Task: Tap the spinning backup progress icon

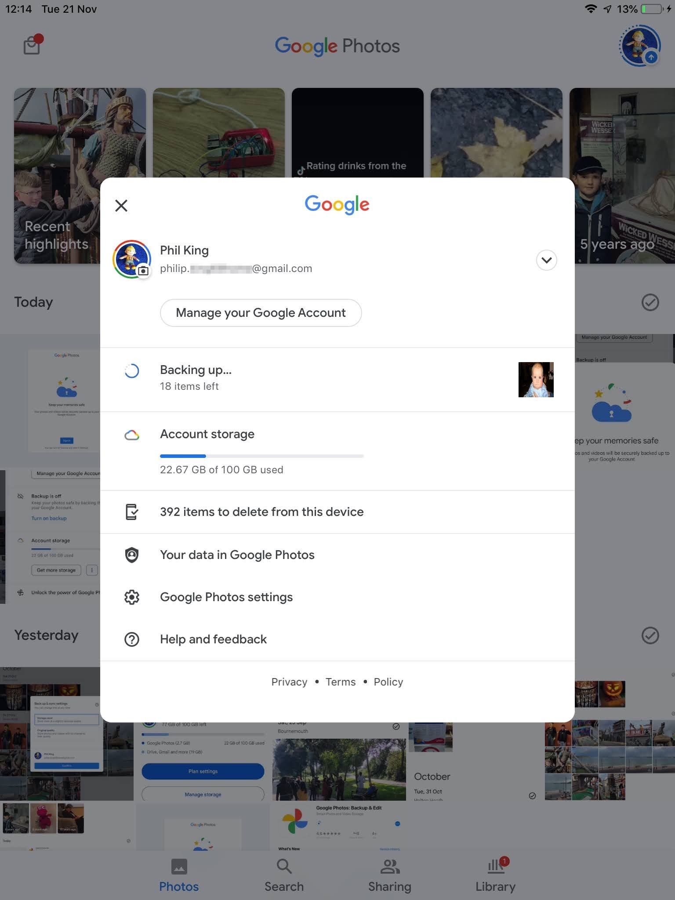Action: click(x=132, y=371)
